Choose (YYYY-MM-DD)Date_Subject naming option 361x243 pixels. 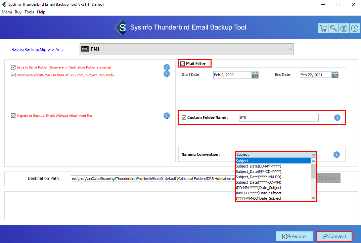click(273, 198)
